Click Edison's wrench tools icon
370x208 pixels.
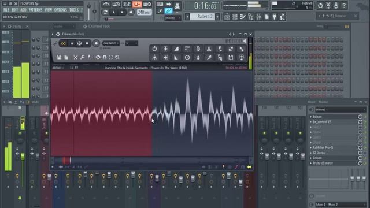[x=82, y=57]
